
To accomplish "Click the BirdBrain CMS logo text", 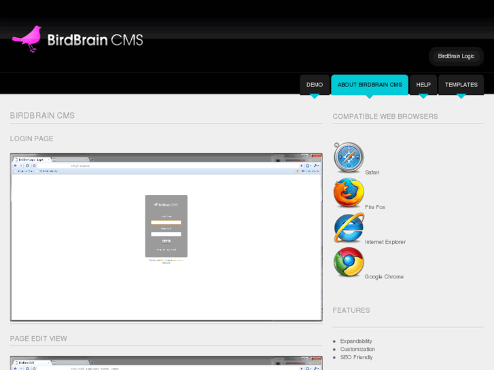I will 95,40.
